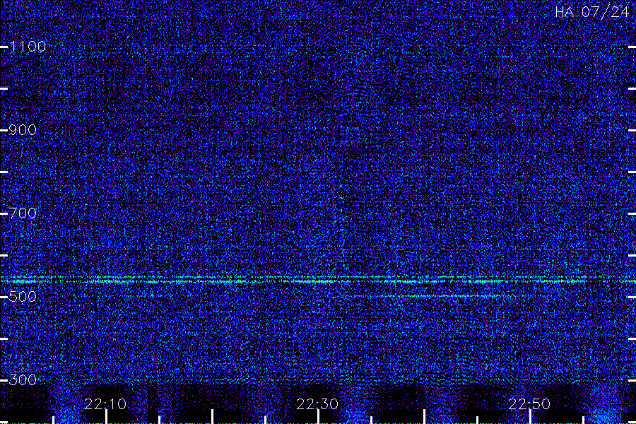Click the 22:50 time axis label
This screenshot has height=424, width=636.
pos(529,404)
